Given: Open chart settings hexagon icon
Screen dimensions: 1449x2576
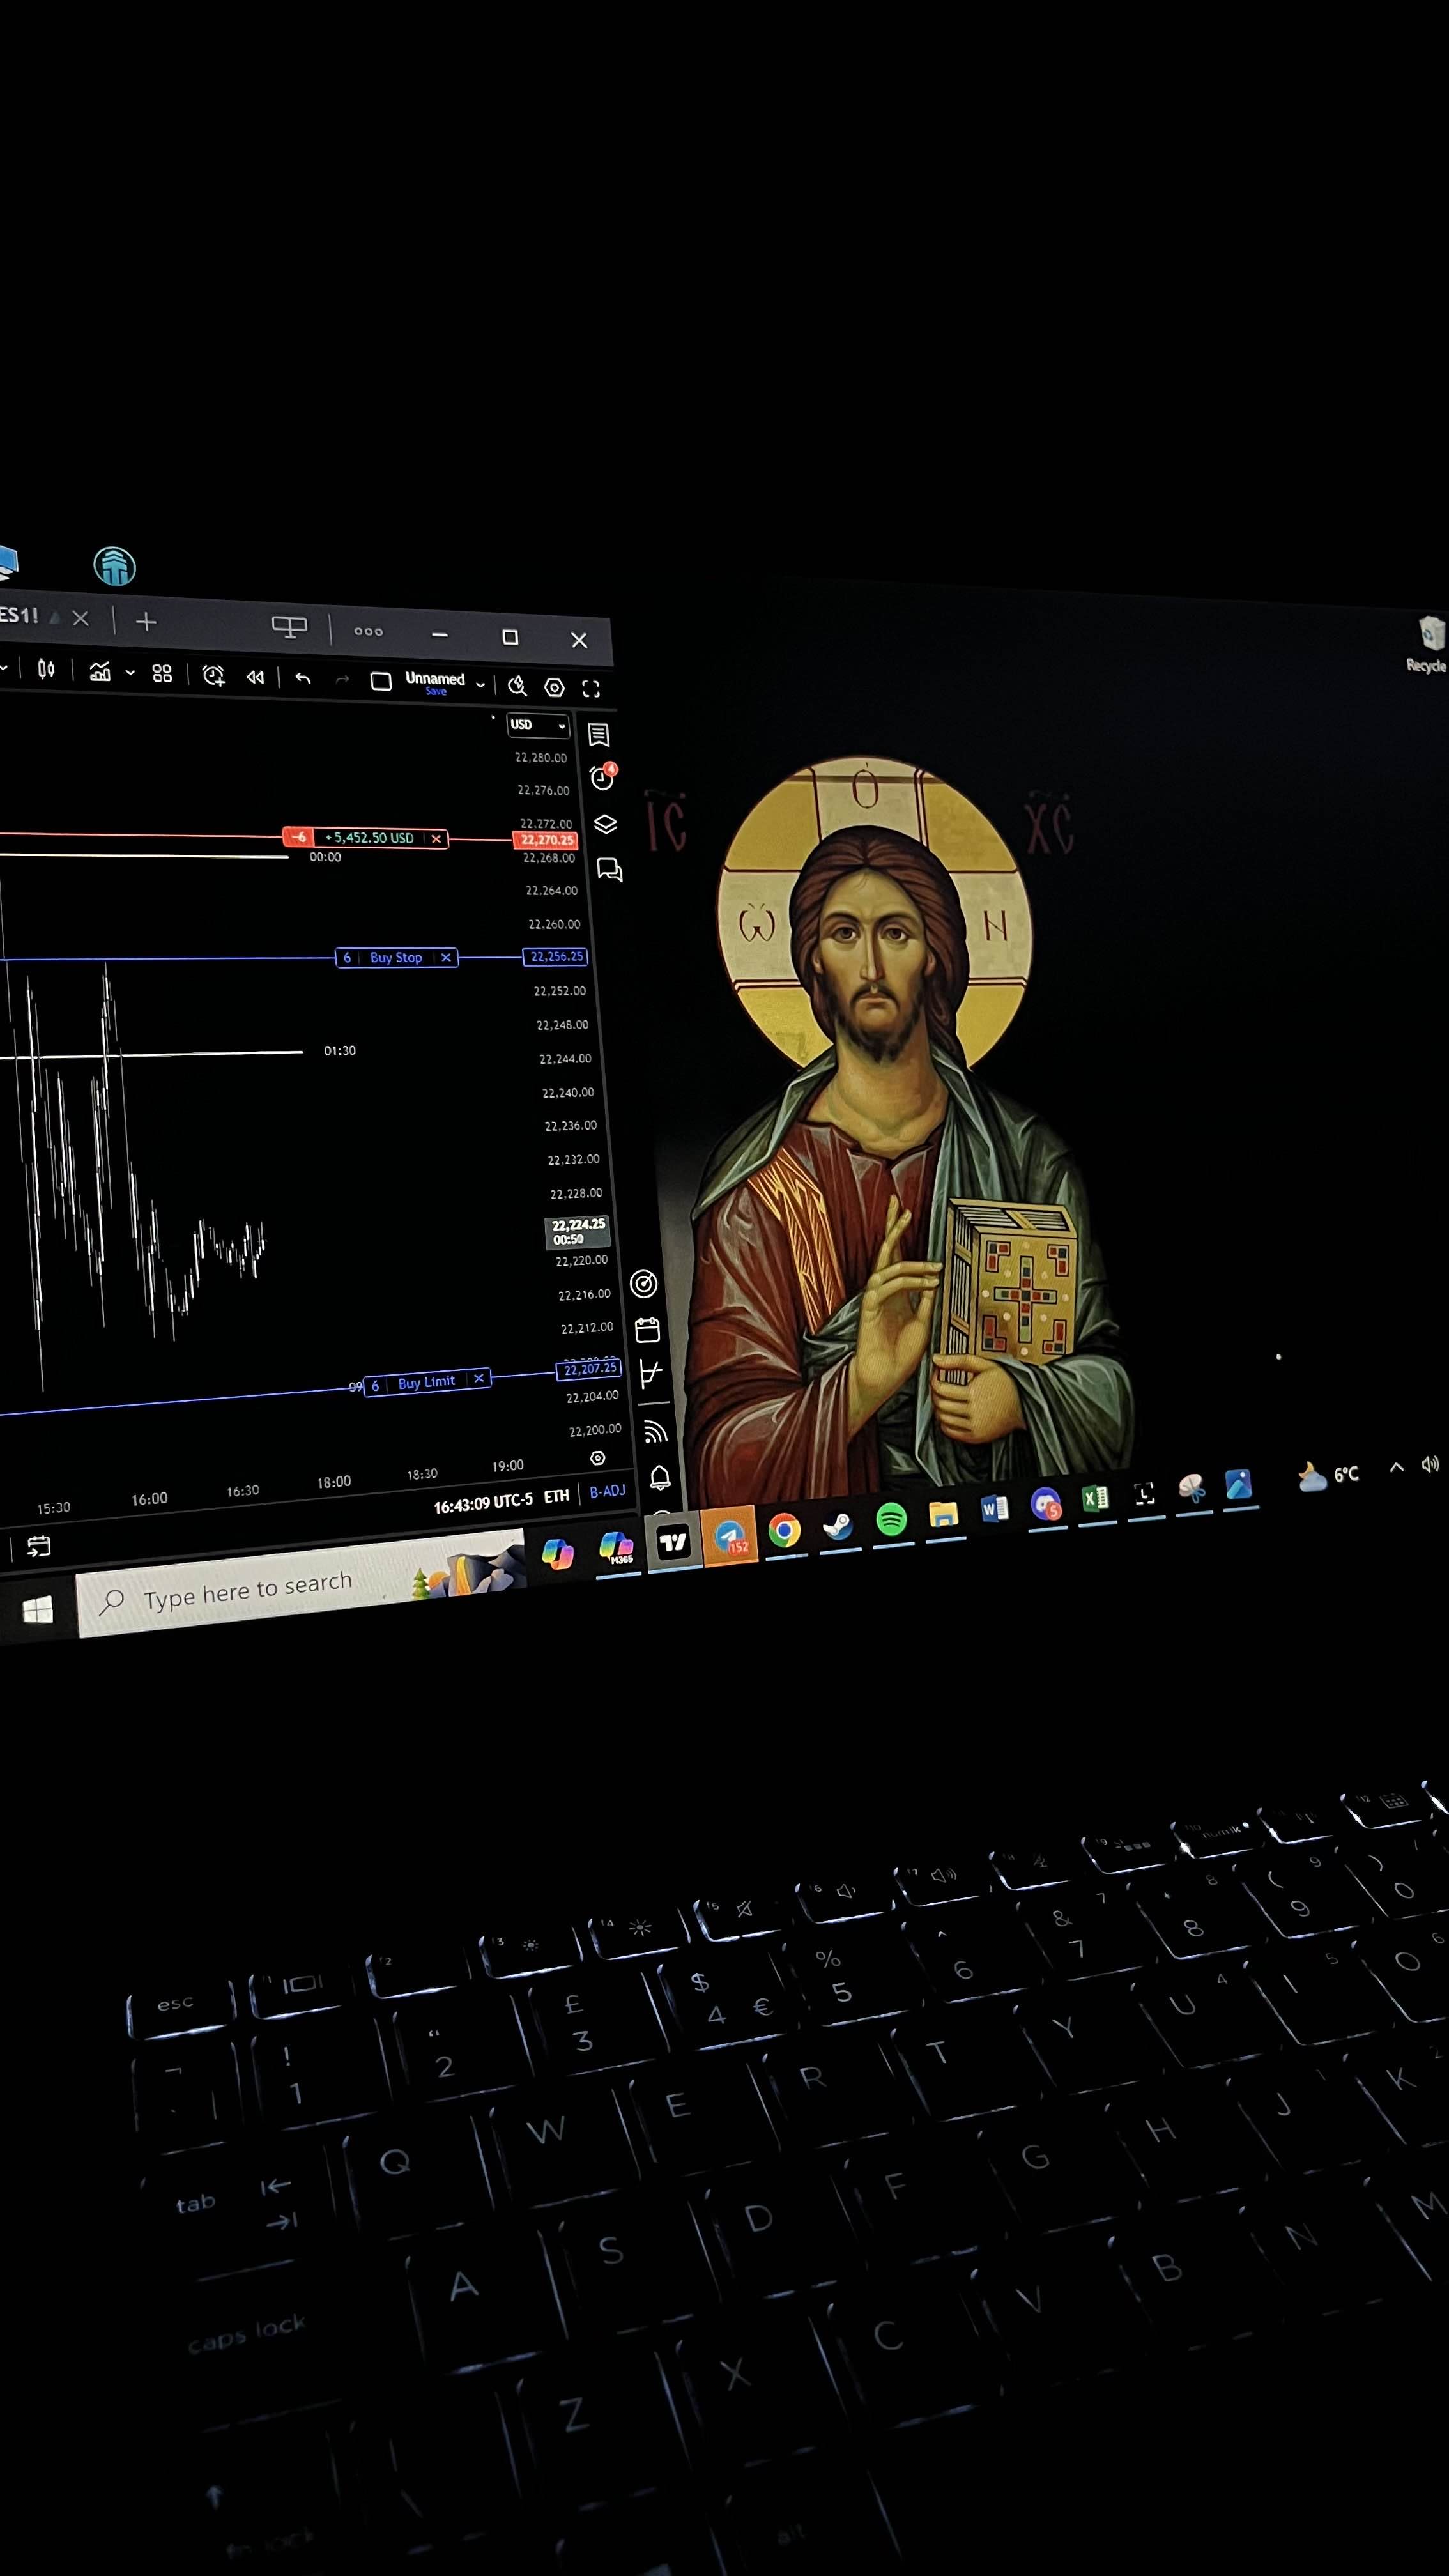Looking at the screenshot, I should [x=554, y=687].
